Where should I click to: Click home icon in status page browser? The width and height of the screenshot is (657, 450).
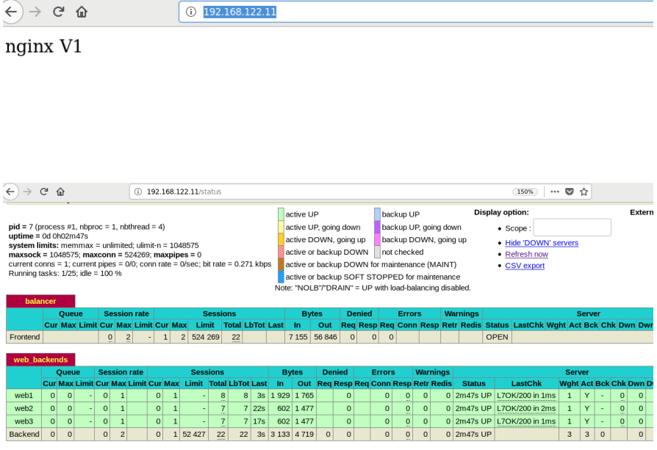coord(60,192)
